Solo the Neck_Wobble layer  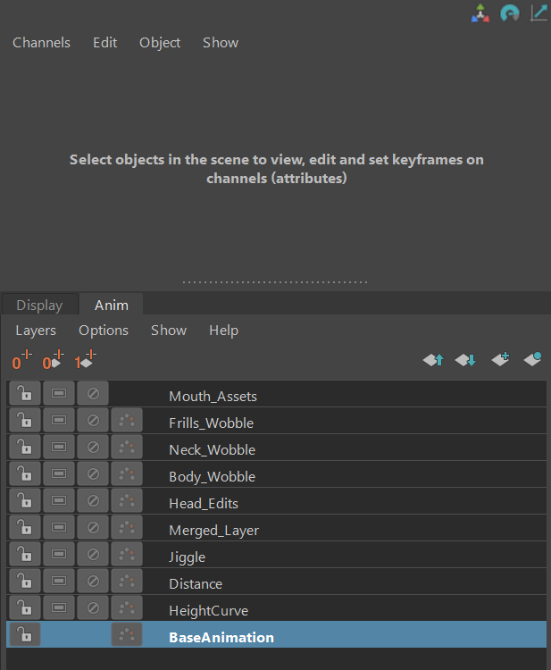[59, 447]
